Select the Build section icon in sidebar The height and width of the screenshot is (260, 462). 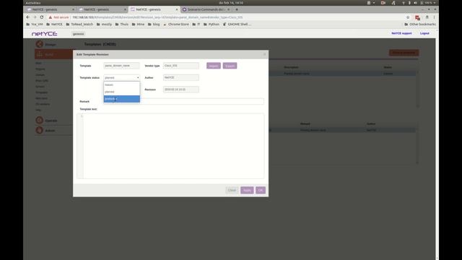tap(40, 55)
